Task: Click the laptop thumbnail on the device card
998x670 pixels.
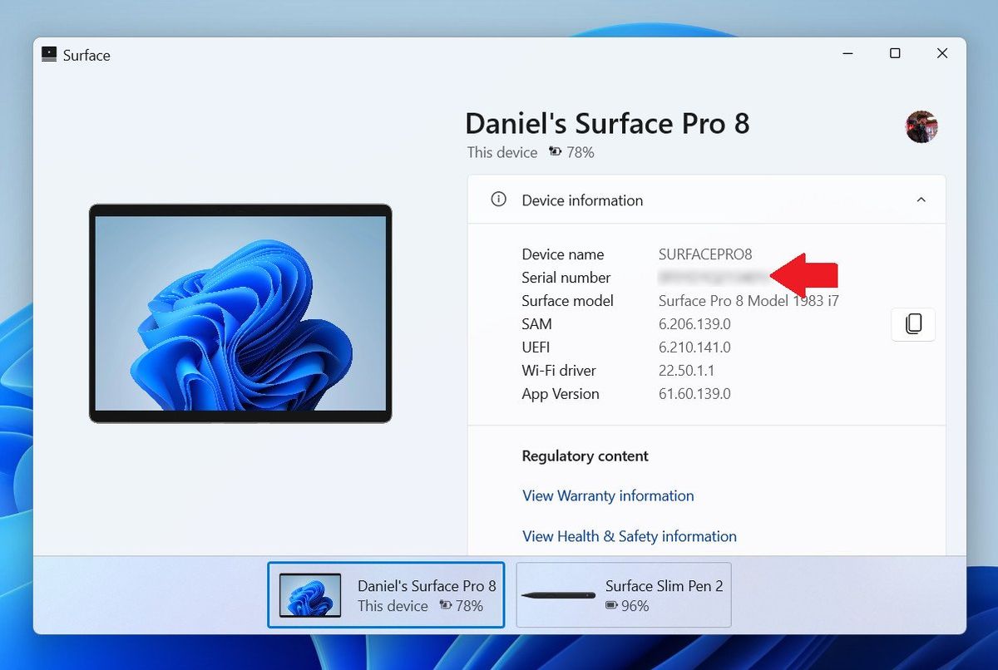Action: point(309,594)
